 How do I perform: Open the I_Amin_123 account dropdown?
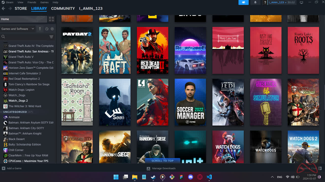click(x=278, y=3)
